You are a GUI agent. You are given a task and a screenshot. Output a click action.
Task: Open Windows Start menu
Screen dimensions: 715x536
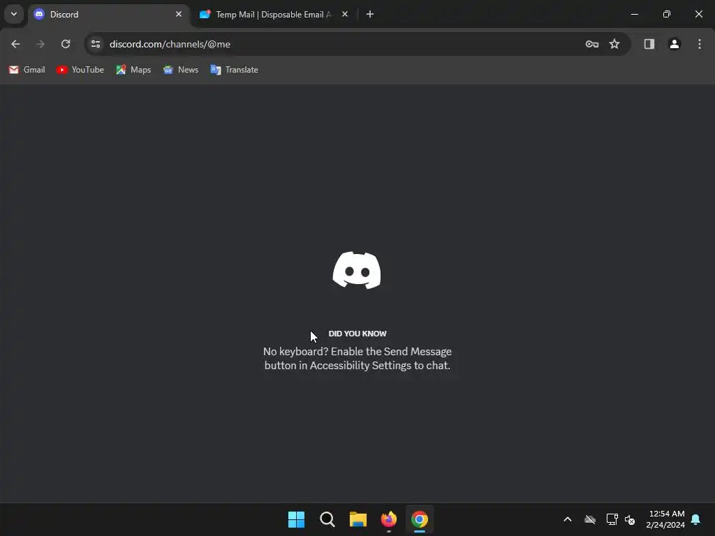(296, 519)
